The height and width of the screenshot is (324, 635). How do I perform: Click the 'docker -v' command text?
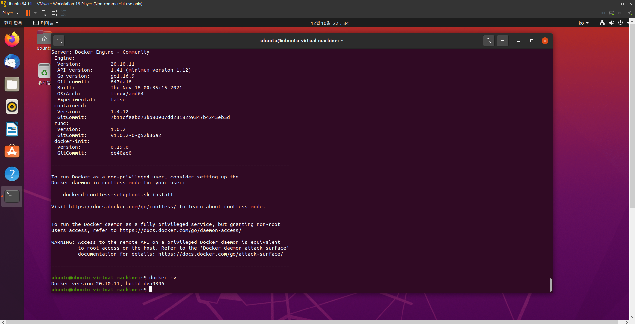pyautogui.click(x=163, y=278)
